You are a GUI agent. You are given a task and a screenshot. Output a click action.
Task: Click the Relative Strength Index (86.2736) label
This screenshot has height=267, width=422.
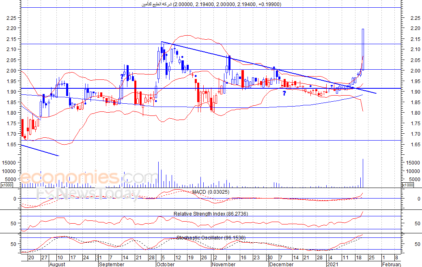[x=211, y=214]
